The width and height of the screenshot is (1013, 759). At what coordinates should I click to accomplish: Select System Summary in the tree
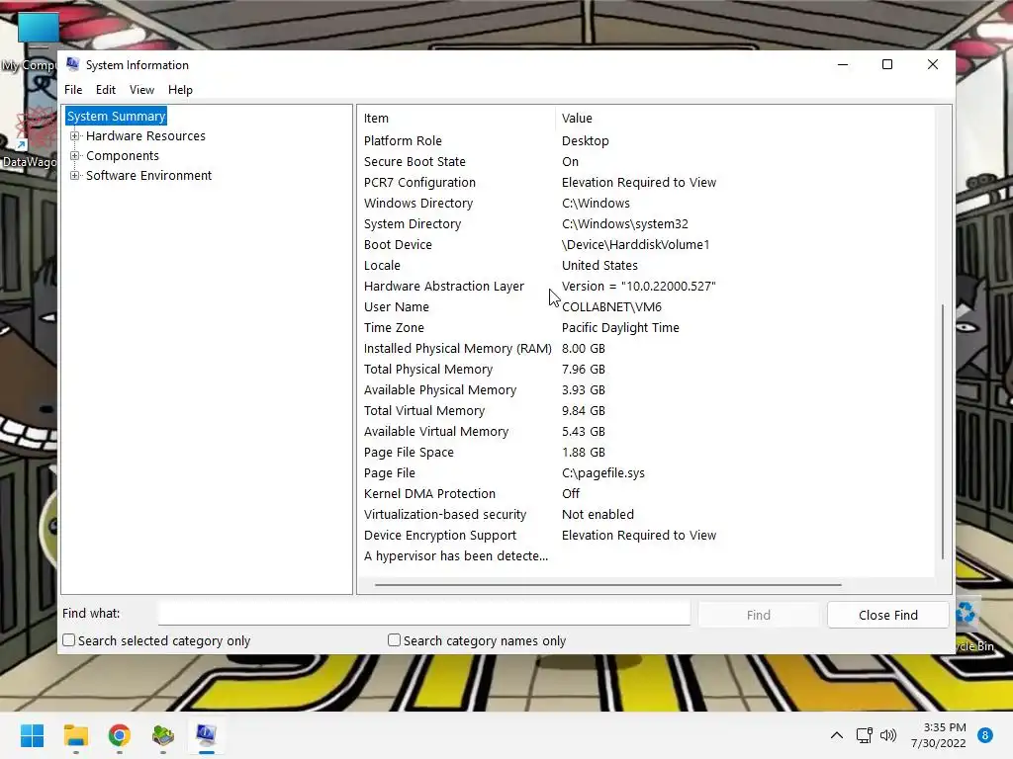(x=117, y=117)
